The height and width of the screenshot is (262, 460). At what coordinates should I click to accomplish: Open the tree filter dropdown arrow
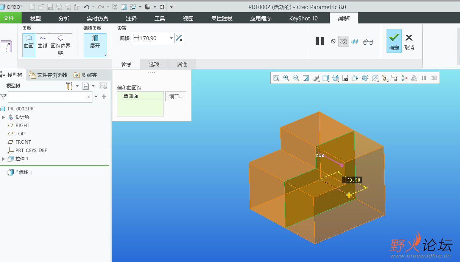pyautogui.click(x=96, y=97)
